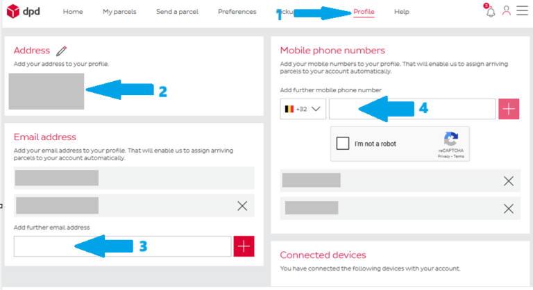
Task: Check the I'm not a robot checkbox
Action: 342,144
